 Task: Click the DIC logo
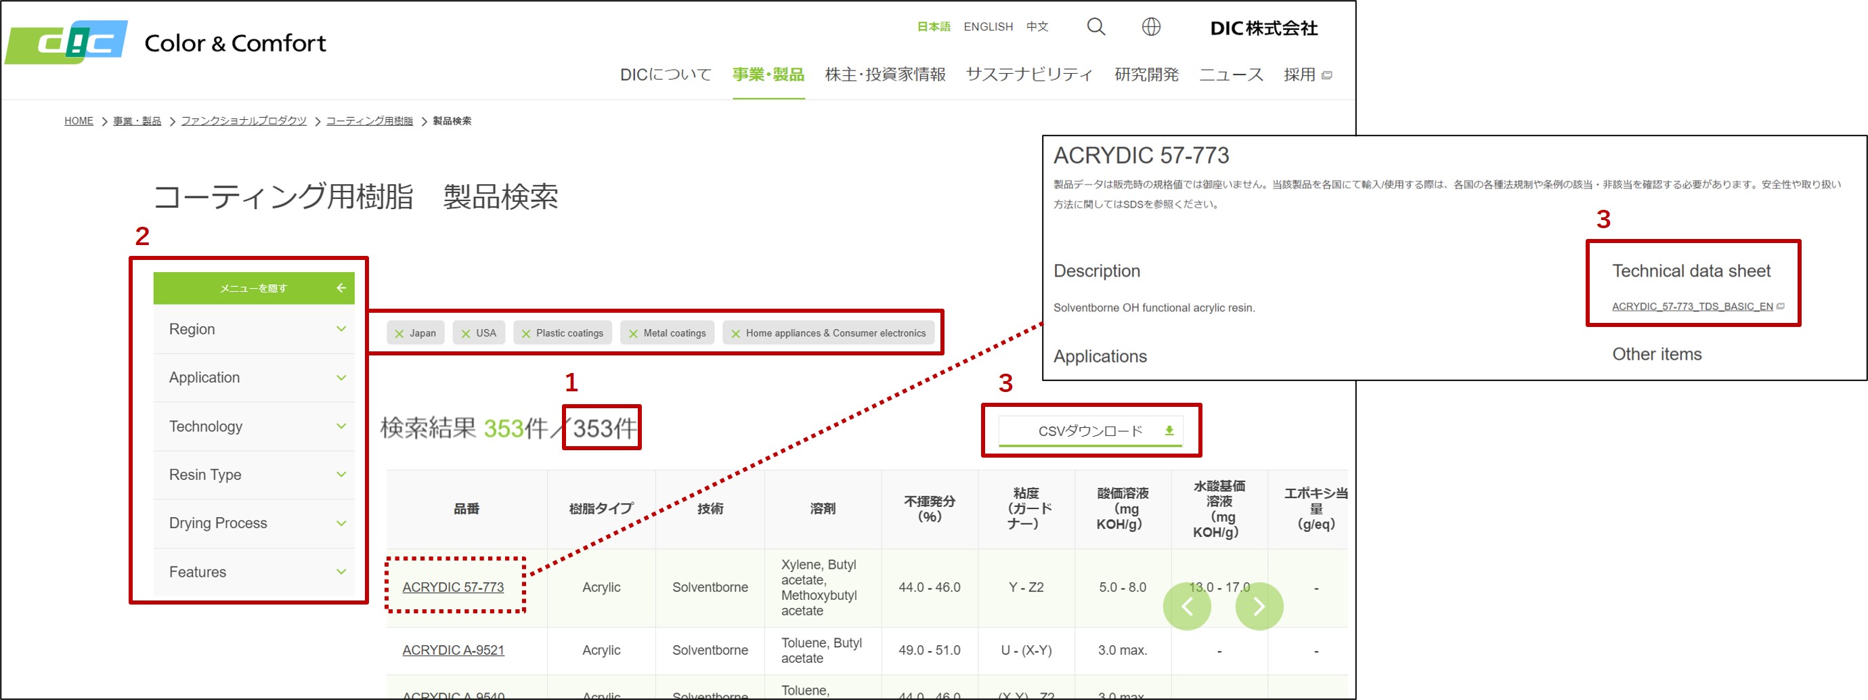coord(67,42)
